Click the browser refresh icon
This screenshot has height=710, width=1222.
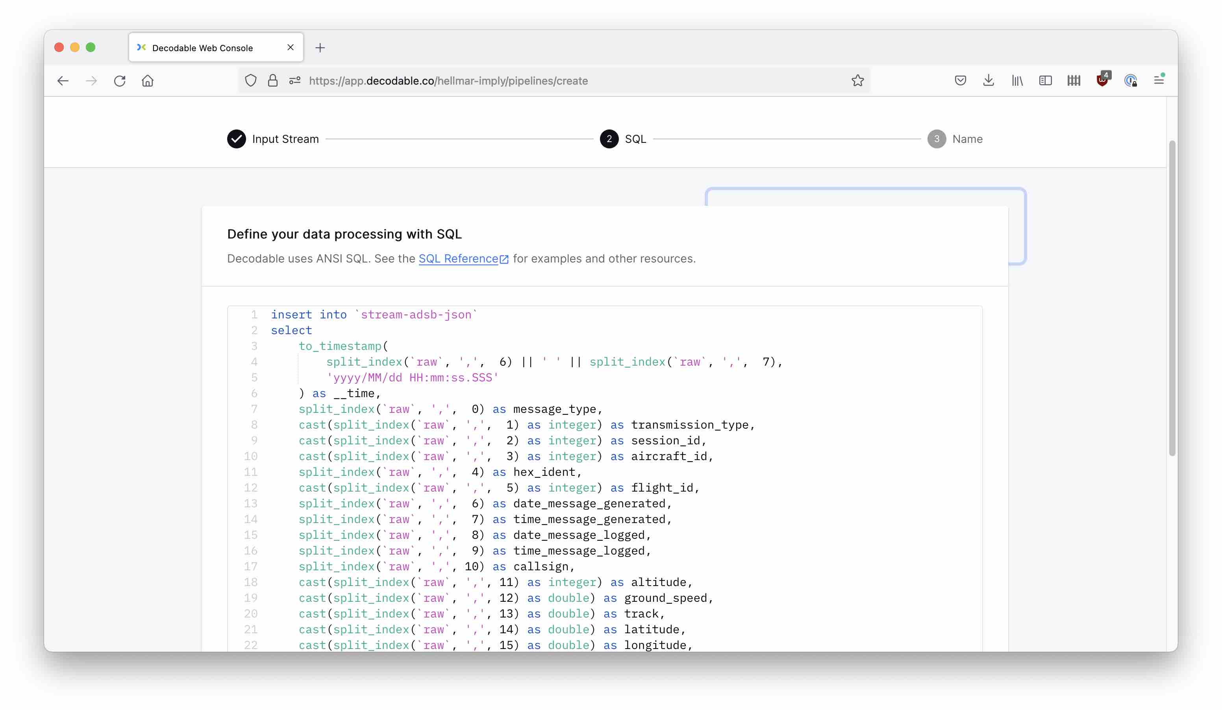[x=120, y=80]
